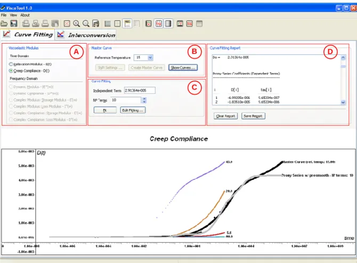This screenshot has width=357, height=263.
Task: Switch to the Interconversion tab
Action: click(x=86, y=35)
